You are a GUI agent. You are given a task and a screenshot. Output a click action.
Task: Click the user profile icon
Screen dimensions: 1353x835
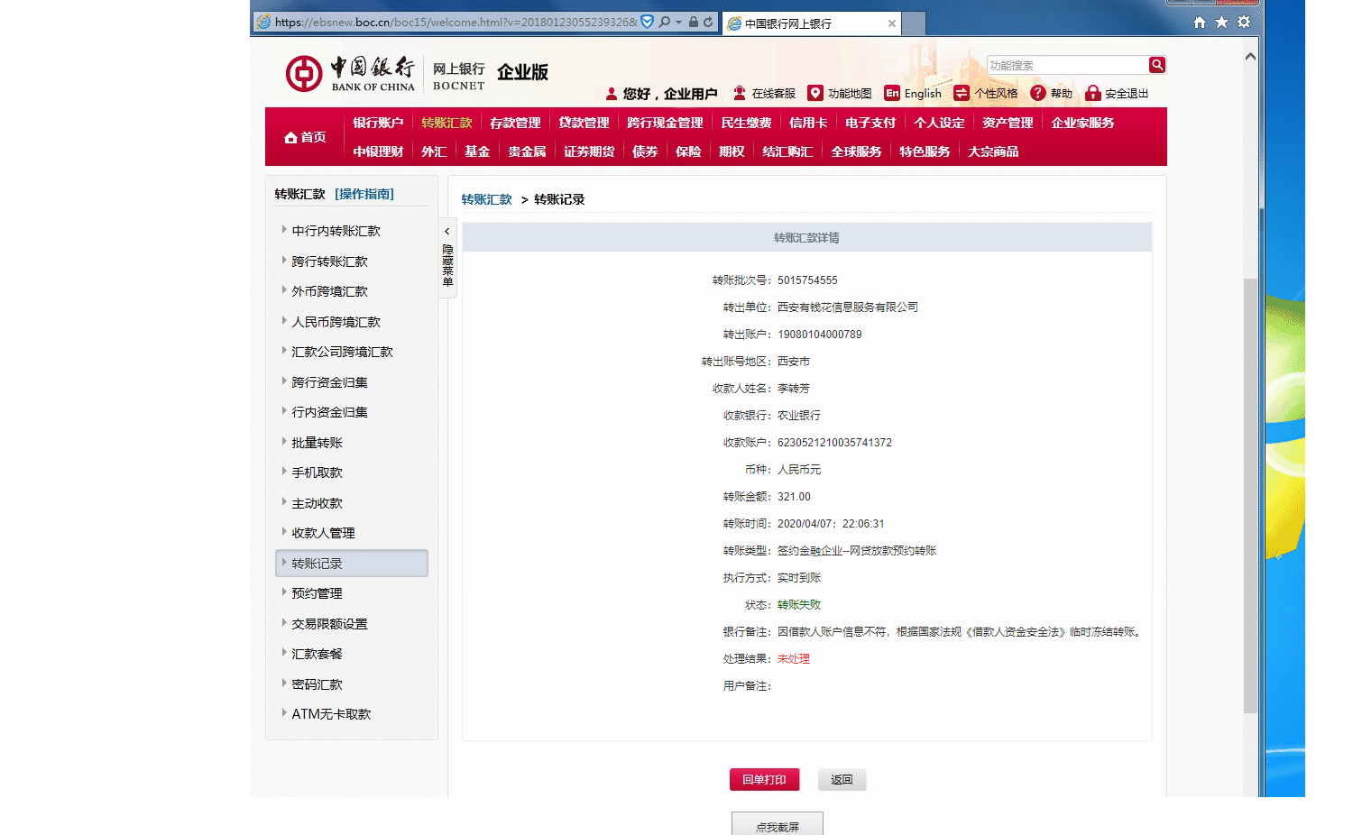point(612,94)
